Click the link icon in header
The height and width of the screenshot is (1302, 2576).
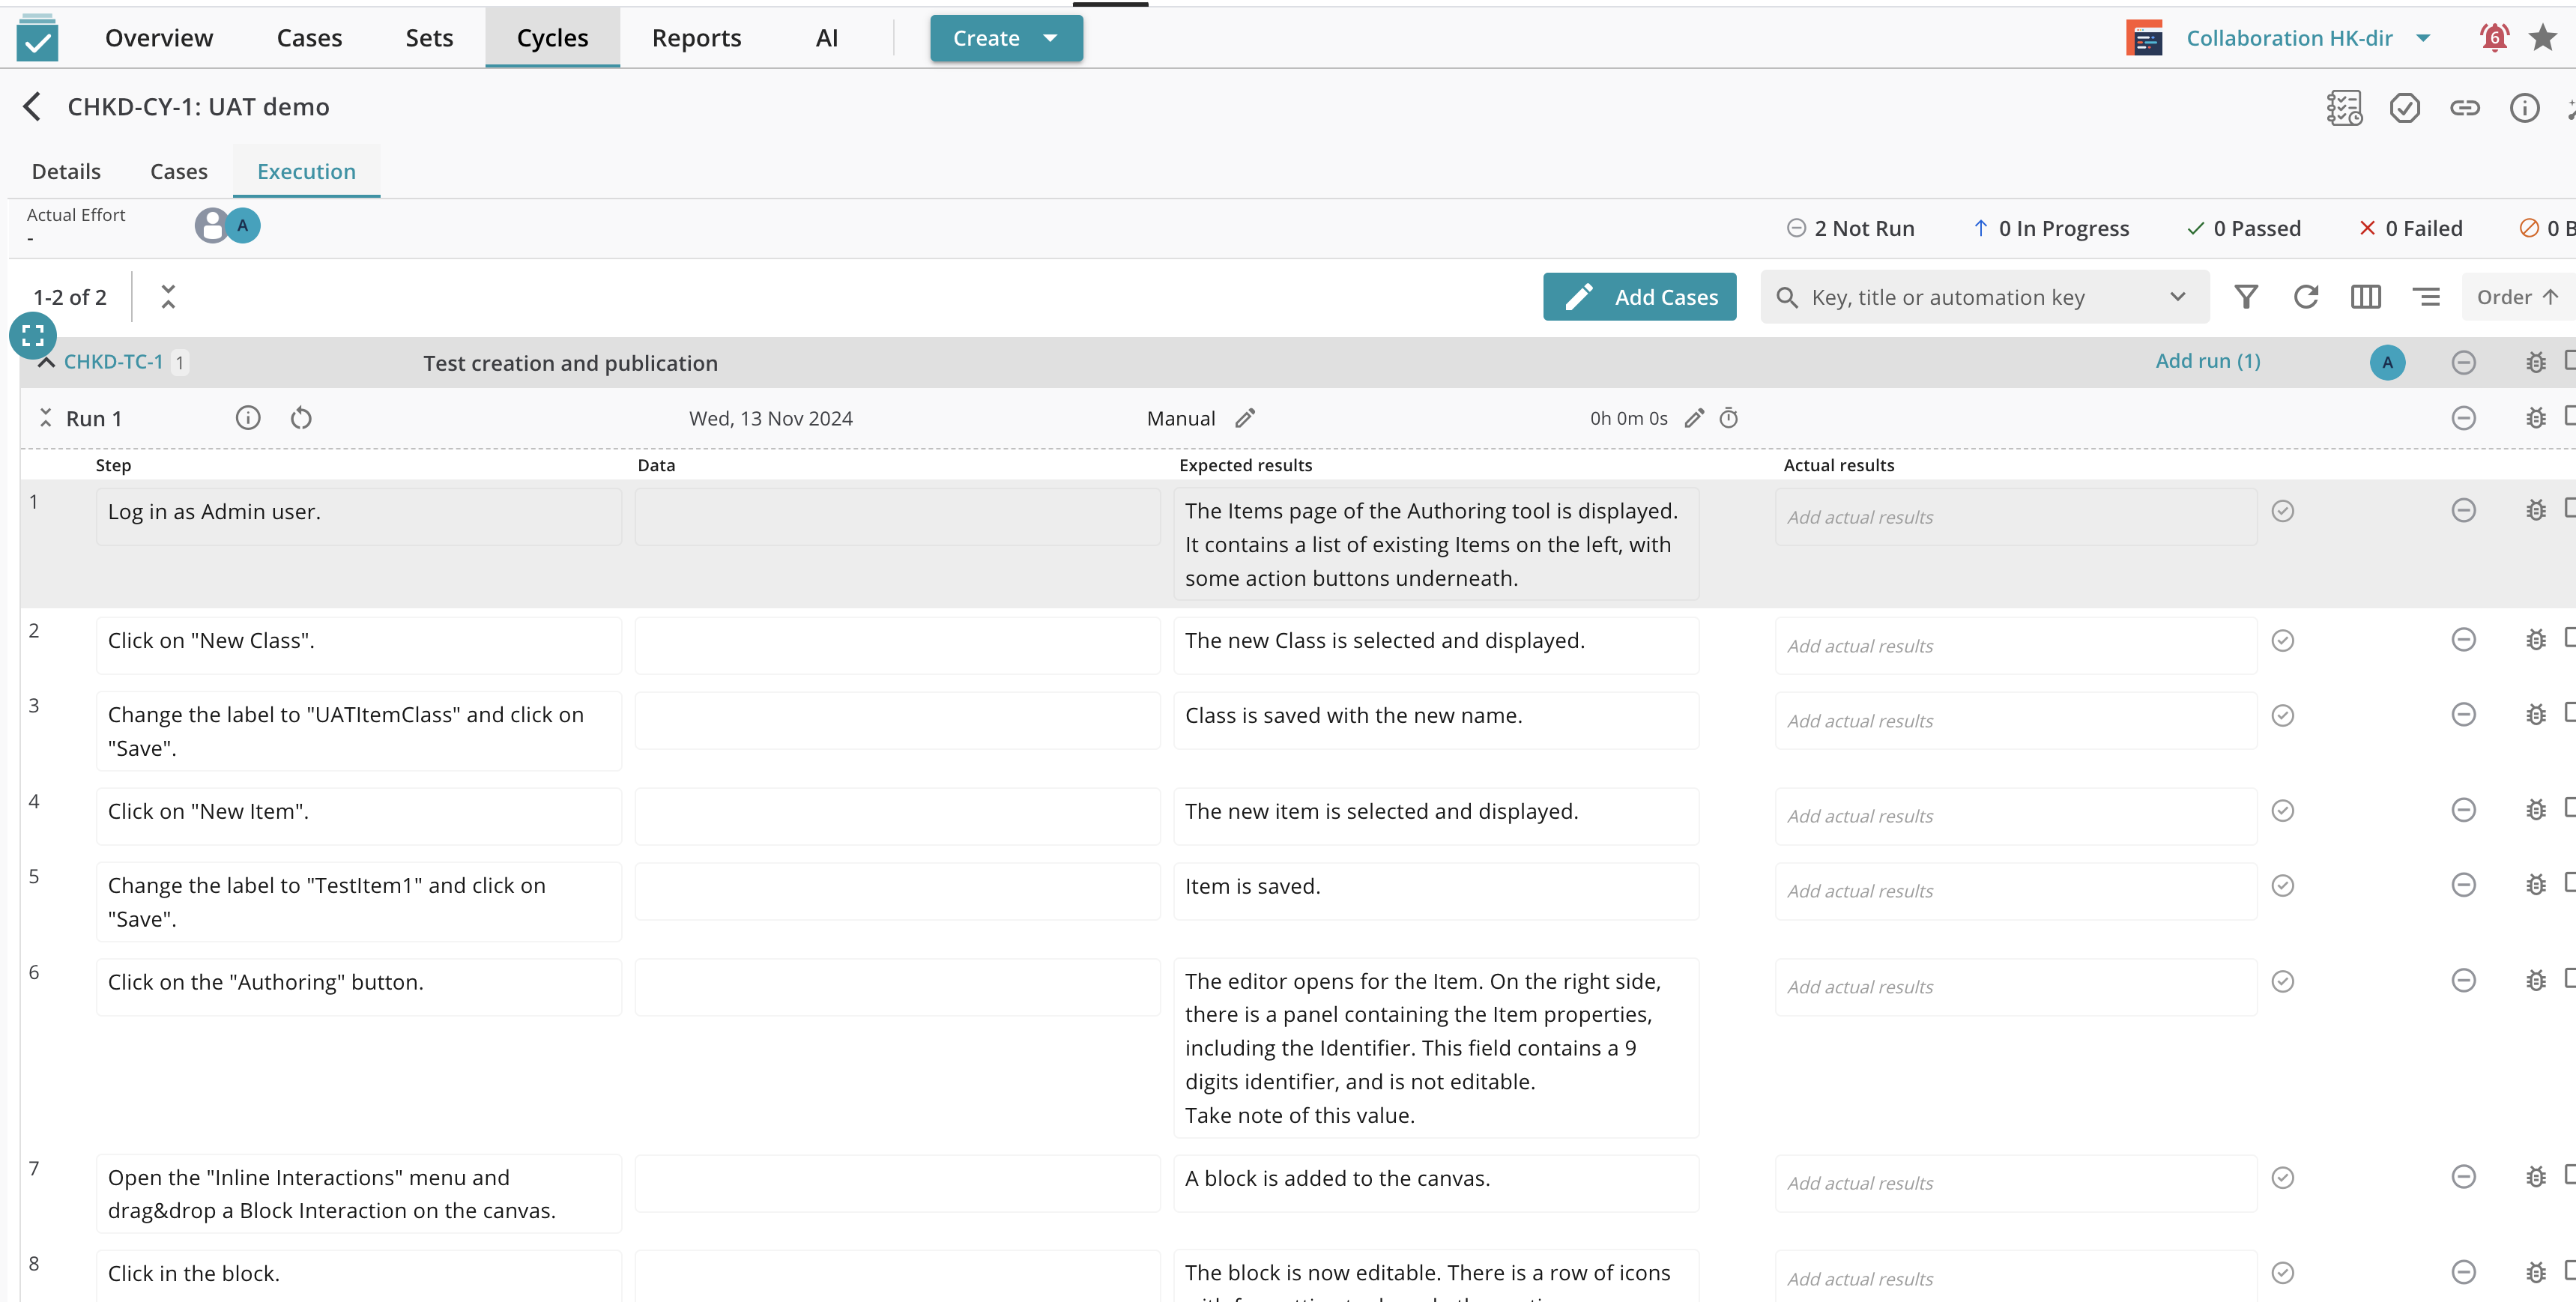pos(2464,108)
